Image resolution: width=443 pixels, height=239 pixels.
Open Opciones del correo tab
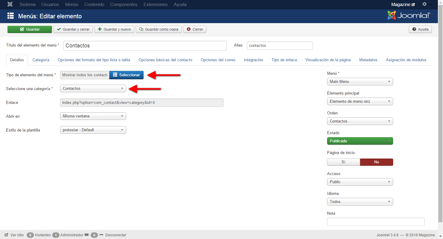tap(218, 60)
